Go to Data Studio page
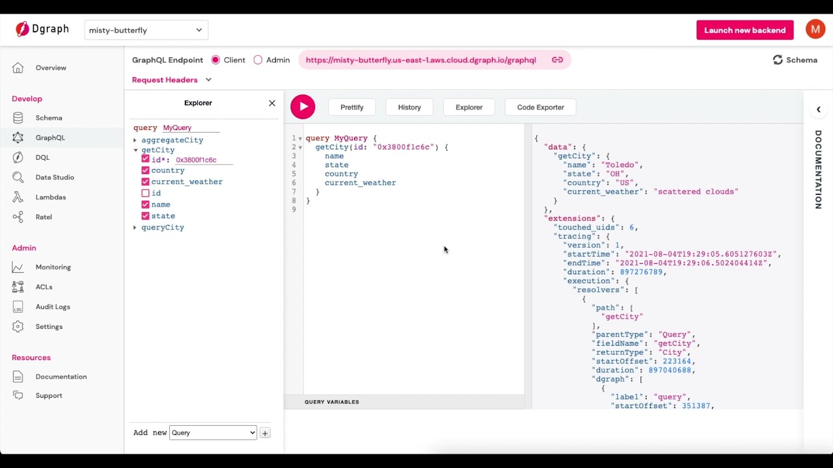 (x=55, y=177)
